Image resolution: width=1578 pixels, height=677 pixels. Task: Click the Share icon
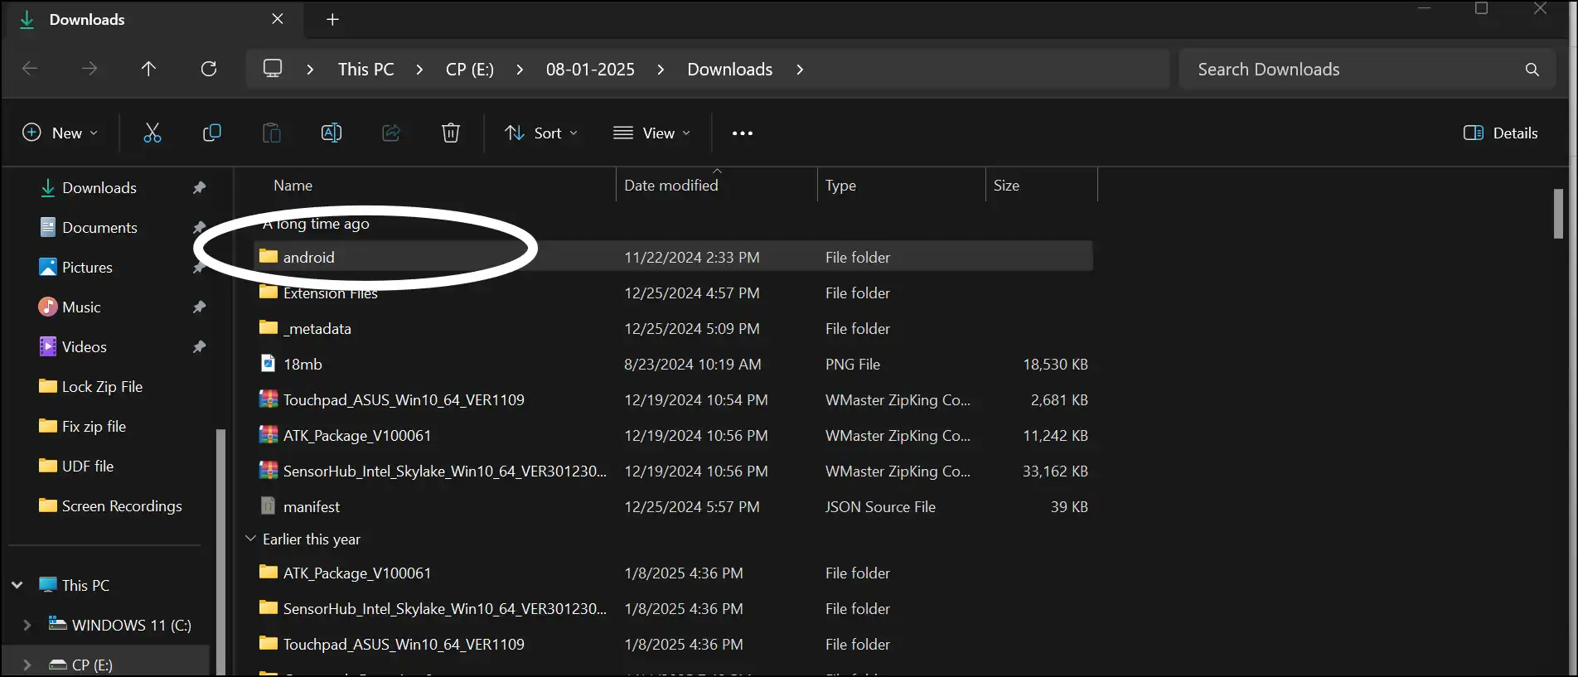click(x=391, y=133)
